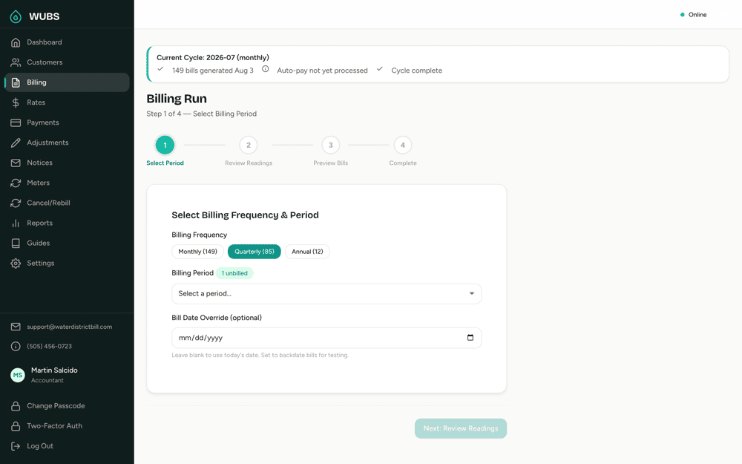The image size is (742, 464).
Task: Open Meters menu item
Action: coord(67,183)
